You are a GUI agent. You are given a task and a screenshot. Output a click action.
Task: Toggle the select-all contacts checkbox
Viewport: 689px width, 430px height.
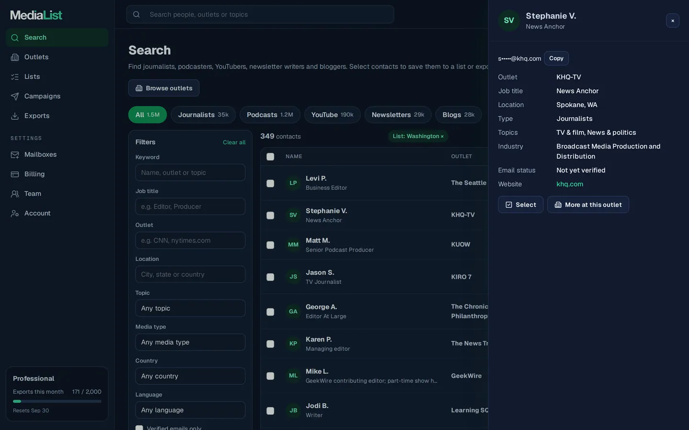pyautogui.click(x=270, y=157)
